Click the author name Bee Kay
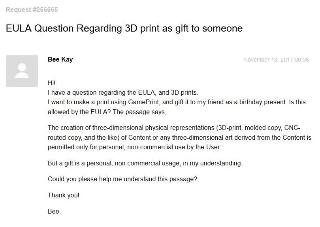Screen dimensions: 320x227 click(x=60, y=60)
